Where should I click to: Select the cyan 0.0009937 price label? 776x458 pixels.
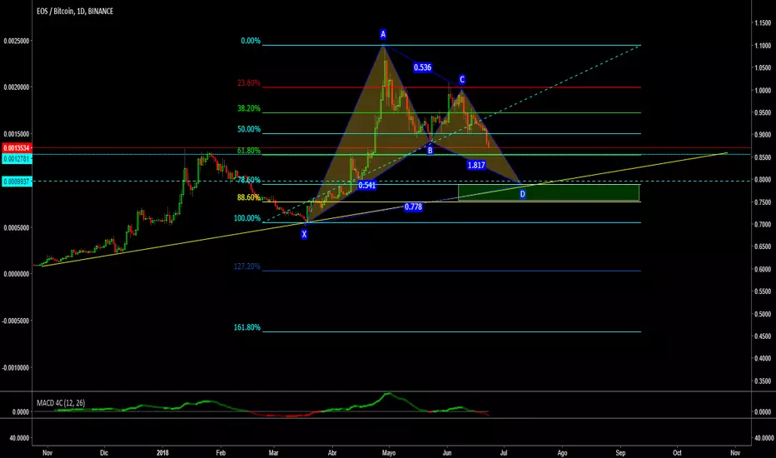coord(17,182)
